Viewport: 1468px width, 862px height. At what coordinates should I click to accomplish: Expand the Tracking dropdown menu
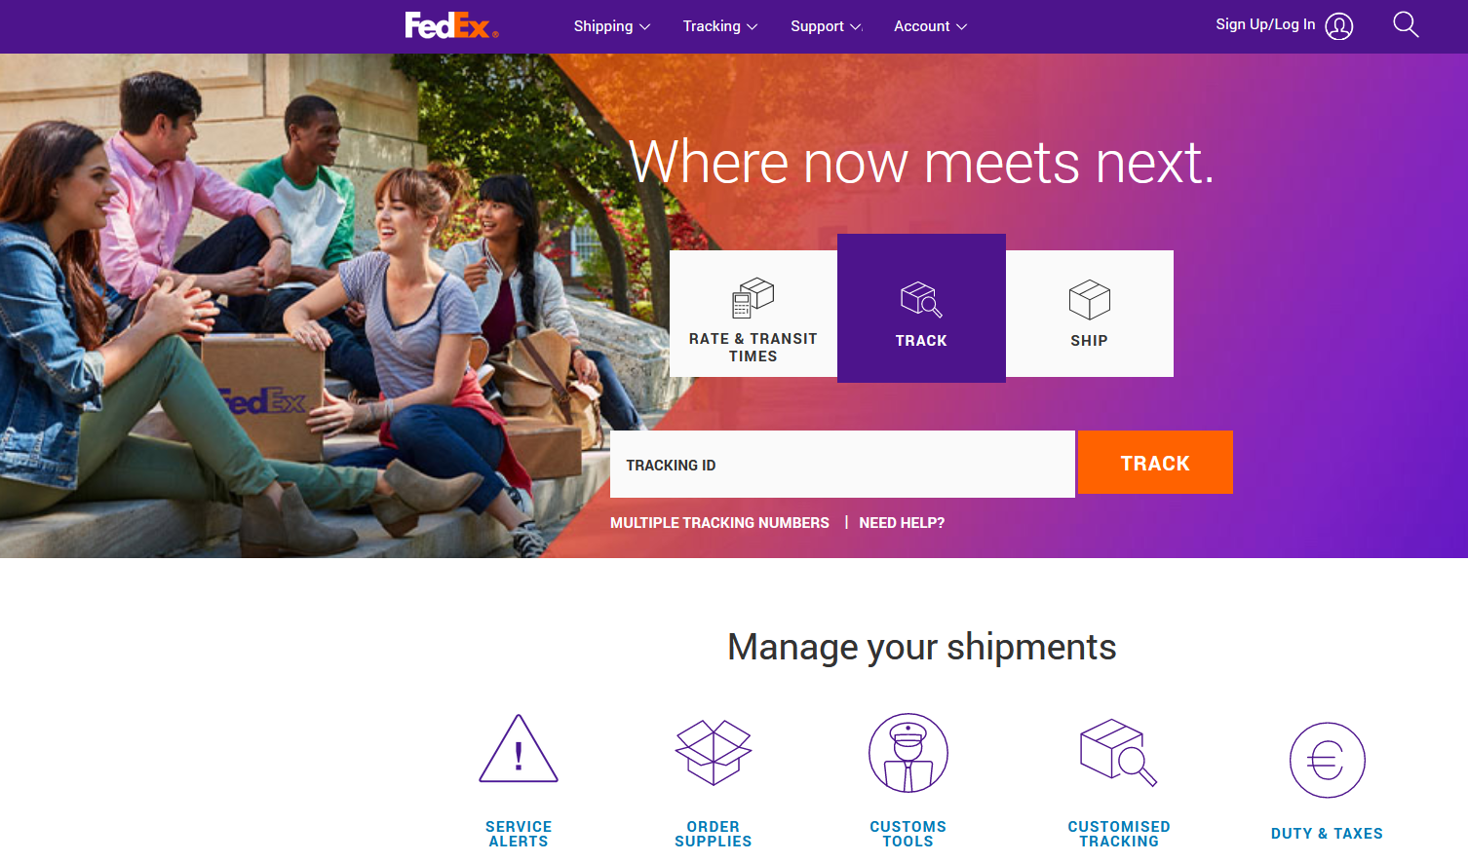(x=720, y=26)
